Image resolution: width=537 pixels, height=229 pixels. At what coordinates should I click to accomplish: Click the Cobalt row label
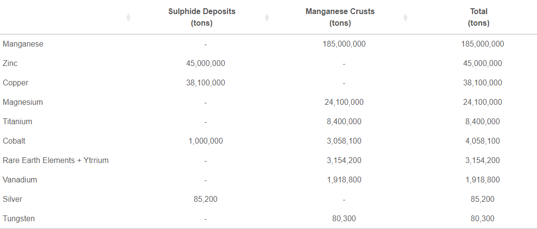point(14,141)
